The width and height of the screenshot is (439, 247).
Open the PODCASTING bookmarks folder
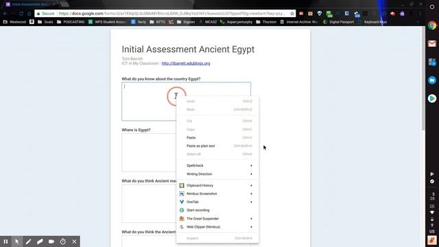tap(71, 22)
